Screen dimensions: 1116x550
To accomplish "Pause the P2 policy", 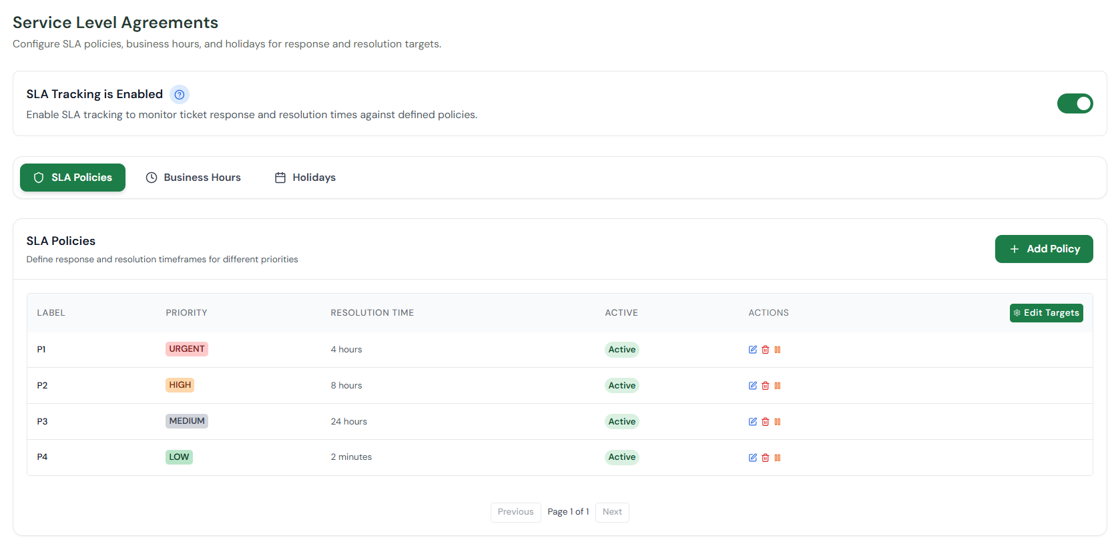I will click(x=778, y=386).
